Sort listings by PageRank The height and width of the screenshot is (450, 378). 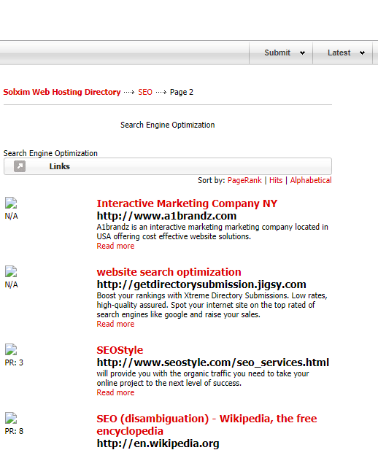click(244, 180)
